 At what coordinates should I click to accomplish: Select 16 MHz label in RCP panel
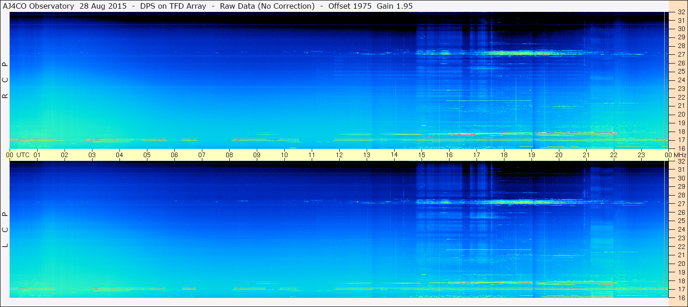point(681,148)
